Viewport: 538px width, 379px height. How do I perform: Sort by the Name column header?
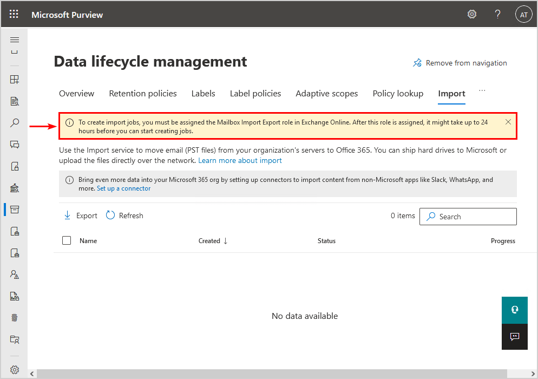[88, 241]
